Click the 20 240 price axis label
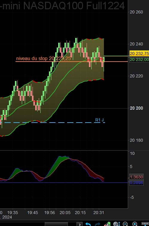The height and width of the screenshot is (226, 149). coord(136,44)
